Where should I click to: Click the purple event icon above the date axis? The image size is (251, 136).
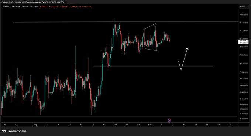[170, 120]
